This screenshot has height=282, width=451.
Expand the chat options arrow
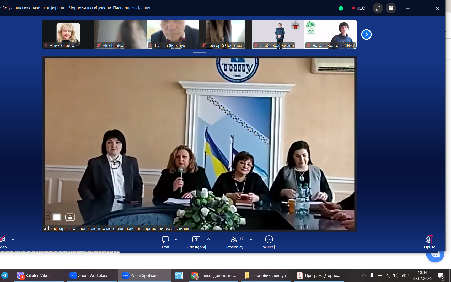(x=176, y=239)
